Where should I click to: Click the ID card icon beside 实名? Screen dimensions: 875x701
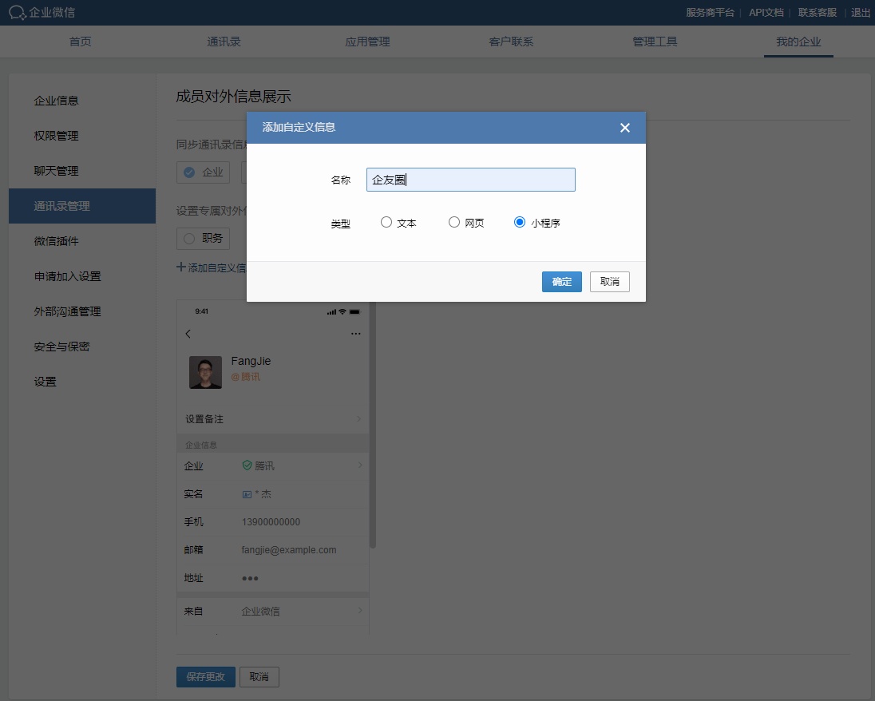click(247, 494)
